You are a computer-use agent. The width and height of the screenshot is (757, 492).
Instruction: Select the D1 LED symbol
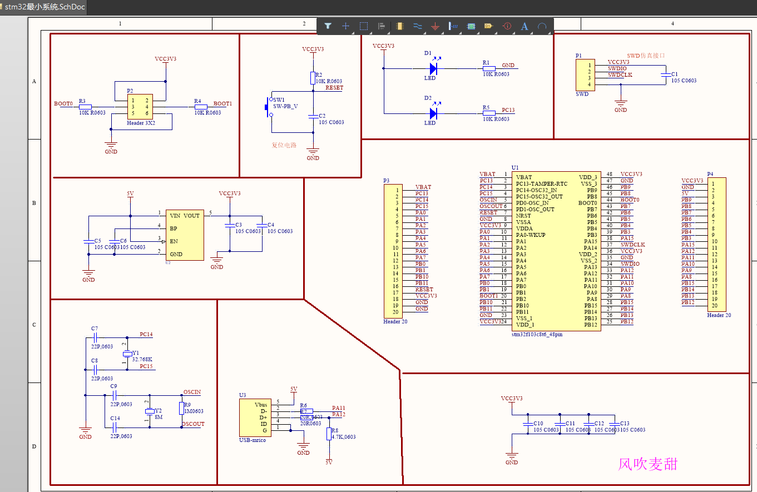(x=434, y=68)
